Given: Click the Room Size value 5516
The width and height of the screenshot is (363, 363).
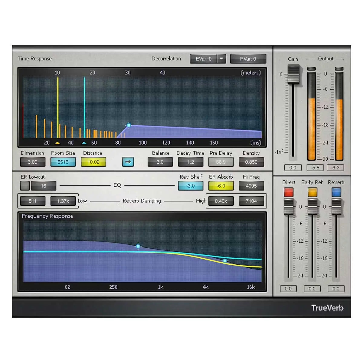Looking at the screenshot, I should [63, 162].
